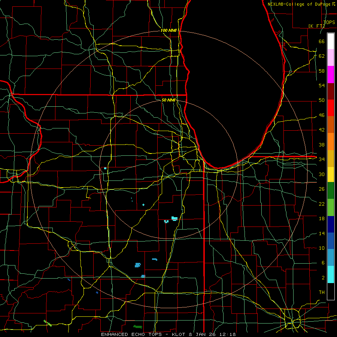Pick the dark orange legend swatch
337x337 pixels.
pos(331,125)
